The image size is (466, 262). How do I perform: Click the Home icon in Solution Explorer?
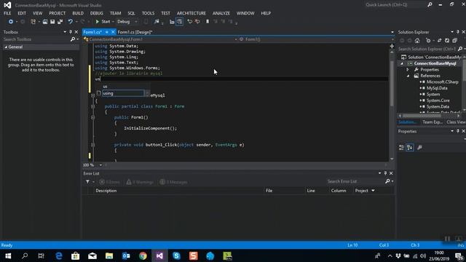coord(417,41)
